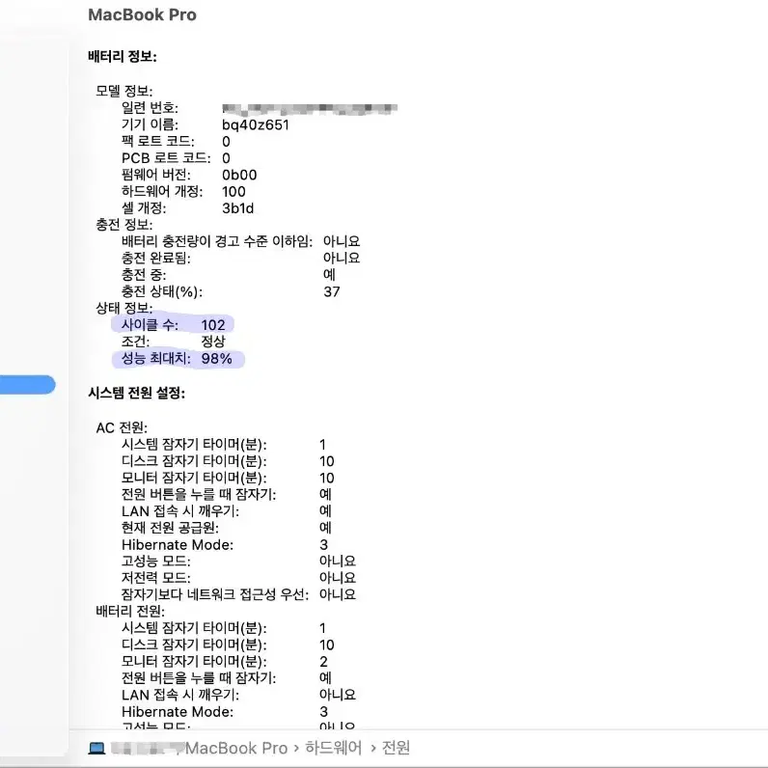Select the '성능 최대치:' label
Image resolution: width=768 pixels, height=768 pixels.
[x=155, y=359]
